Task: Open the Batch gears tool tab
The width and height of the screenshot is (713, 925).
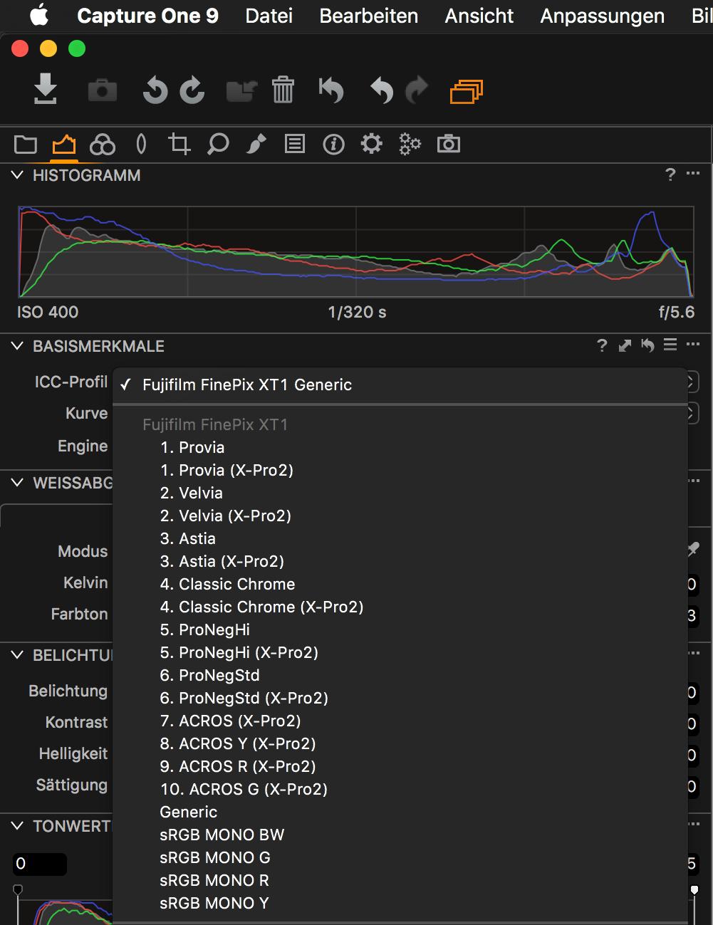Action: pos(410,145)
